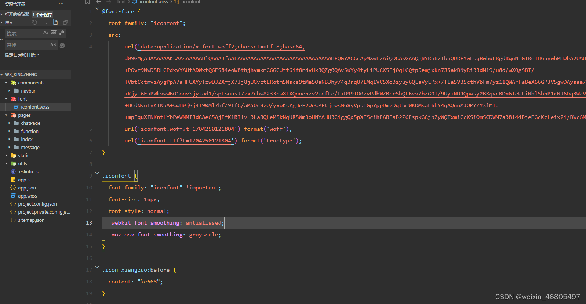Viewport: 586px width, 304px height.
Task: Open the explorer panel more-actions ellipsis
Action: tap(61, 4)
